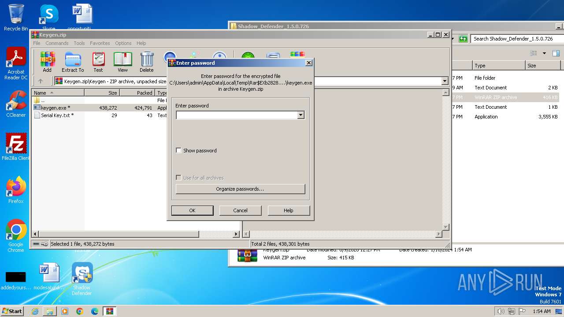Select the File folder row in Explorer
Image resolution: width=564 pixels, height=317 pixels.
505,78
